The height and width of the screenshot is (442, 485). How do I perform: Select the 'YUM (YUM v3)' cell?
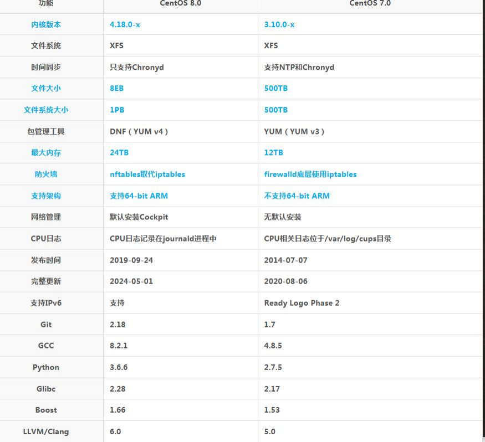click(x=294, y=131)
